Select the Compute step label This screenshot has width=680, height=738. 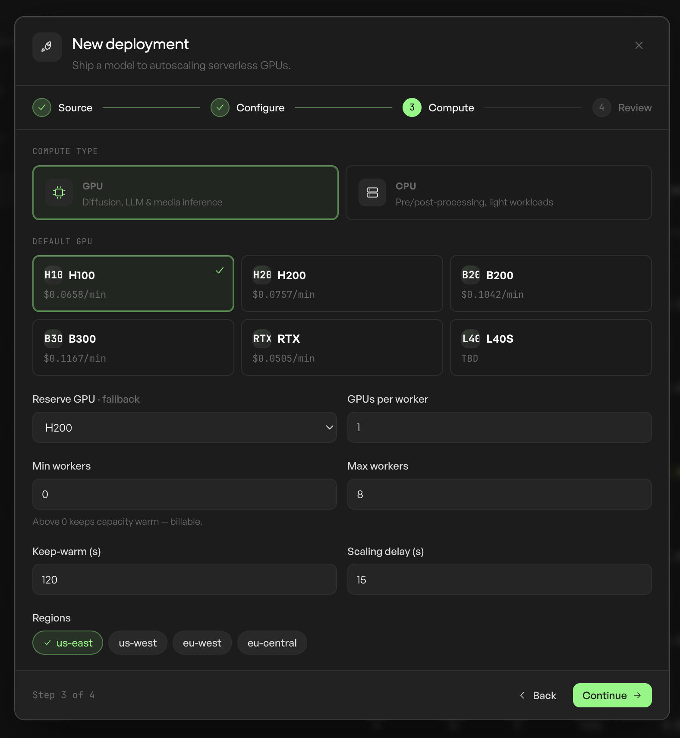(x=451, y=108)
